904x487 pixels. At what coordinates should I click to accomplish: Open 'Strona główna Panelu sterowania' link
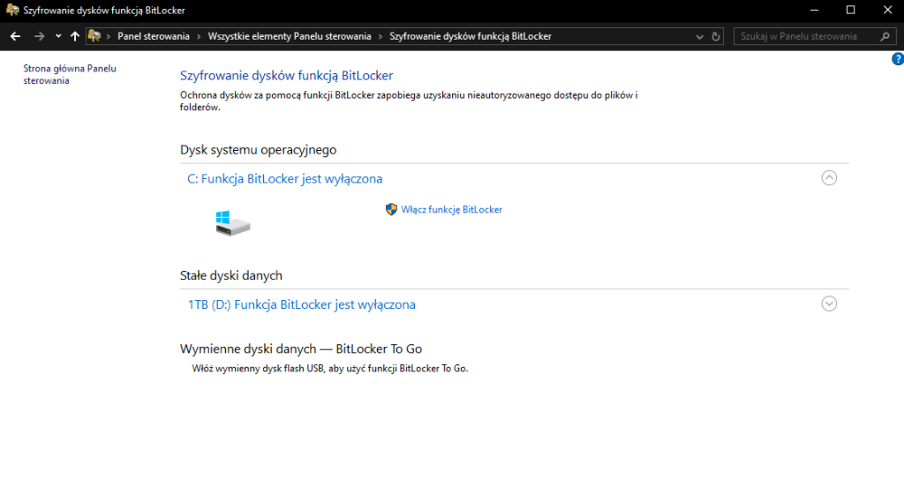click(x=70, y=74)
